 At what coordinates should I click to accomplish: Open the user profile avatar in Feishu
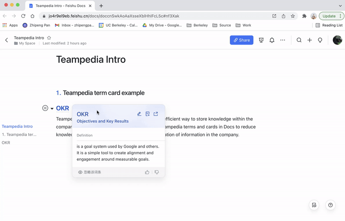(337, 40)
